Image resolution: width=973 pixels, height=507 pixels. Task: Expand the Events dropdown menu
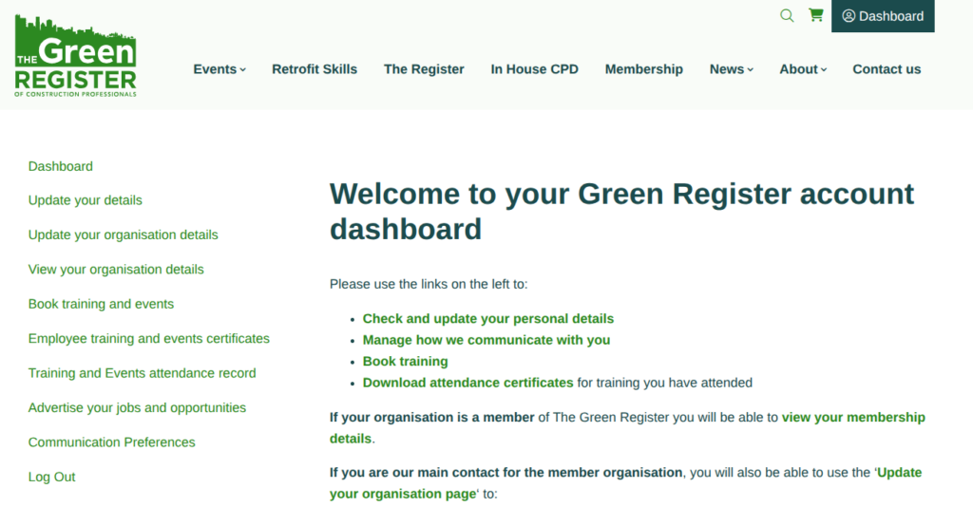point(219,69)
